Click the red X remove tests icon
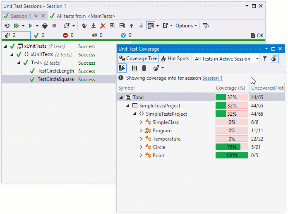The width and height of the screenshot is (288, 214). click(103, 26)
